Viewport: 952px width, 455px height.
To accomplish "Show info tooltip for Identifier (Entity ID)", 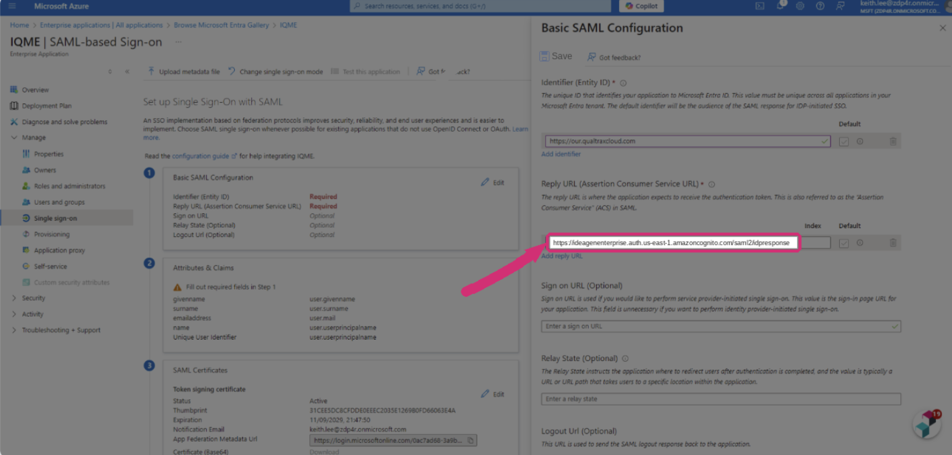I will pyautogui.click(x=623, y=83).
